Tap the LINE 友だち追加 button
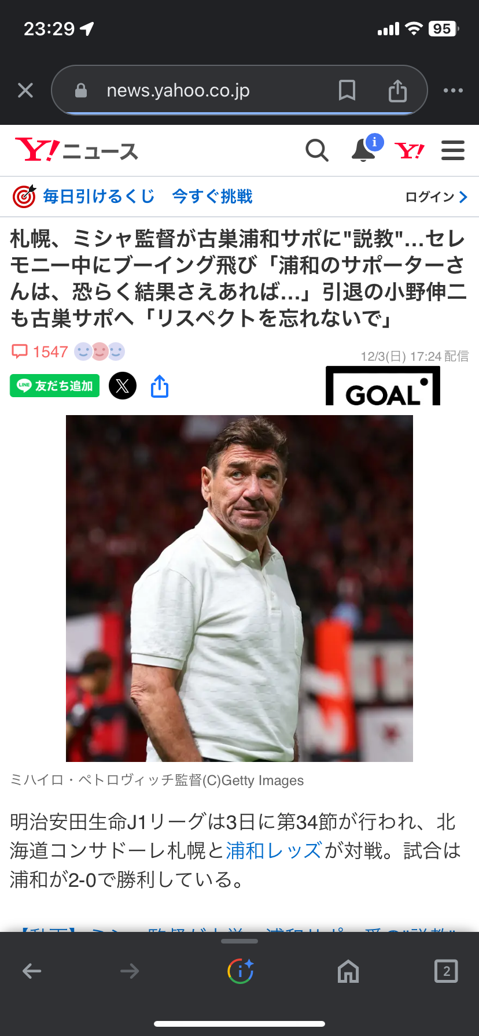 pos(55,386)
